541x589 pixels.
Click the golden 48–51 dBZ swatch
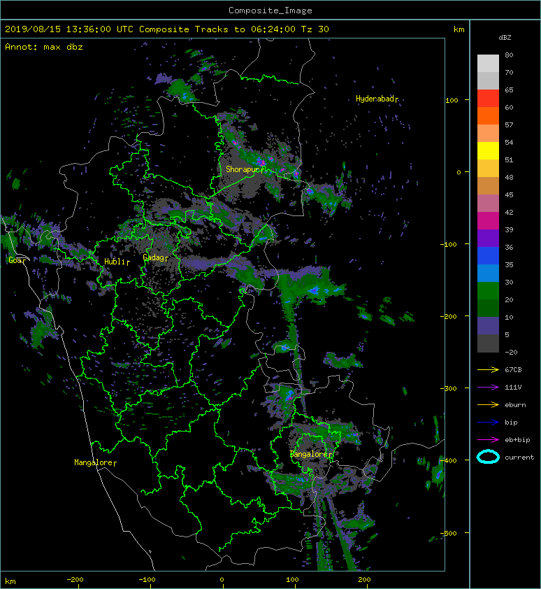pos(488,169)
